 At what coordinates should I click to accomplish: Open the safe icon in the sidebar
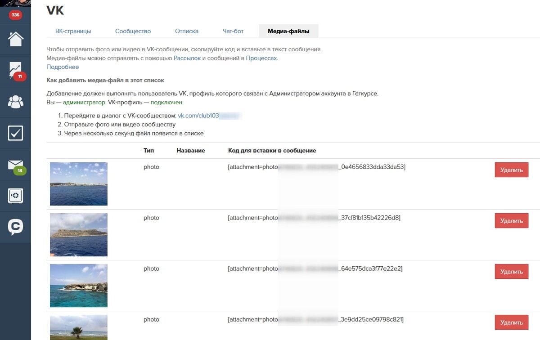point(15,196)
